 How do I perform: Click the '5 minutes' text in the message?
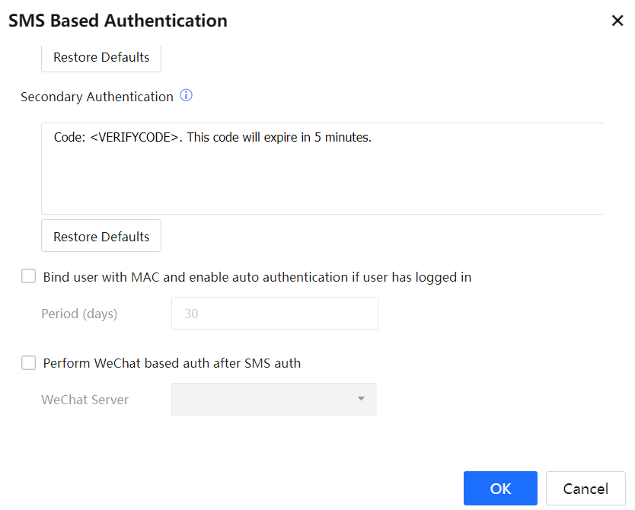click(x=342, y=138)
